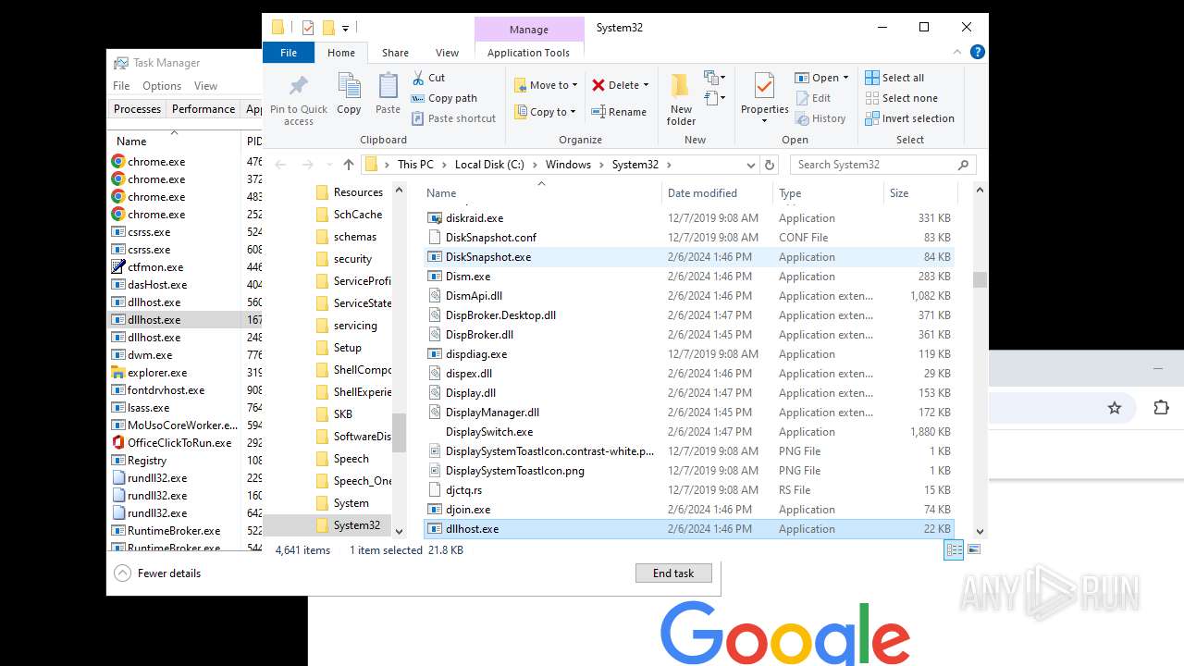1184x666 pixels.
Task: Refresh the System32 folder view
Action: [x=769, y=165]
